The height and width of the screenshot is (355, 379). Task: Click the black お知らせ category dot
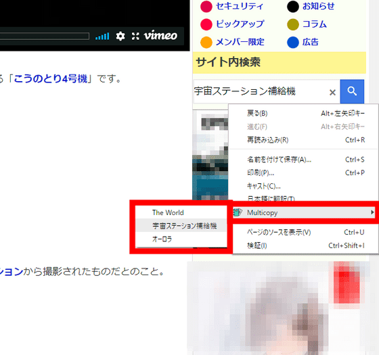(293, 6)
